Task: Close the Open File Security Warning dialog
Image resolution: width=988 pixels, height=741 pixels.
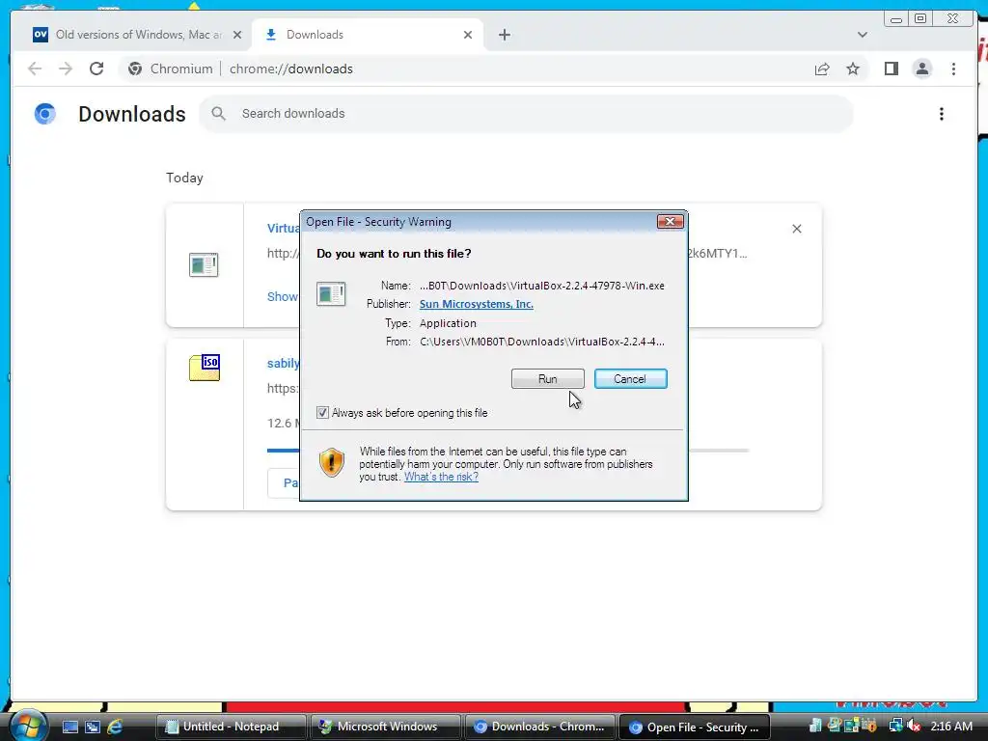Action: click(670, 221)
